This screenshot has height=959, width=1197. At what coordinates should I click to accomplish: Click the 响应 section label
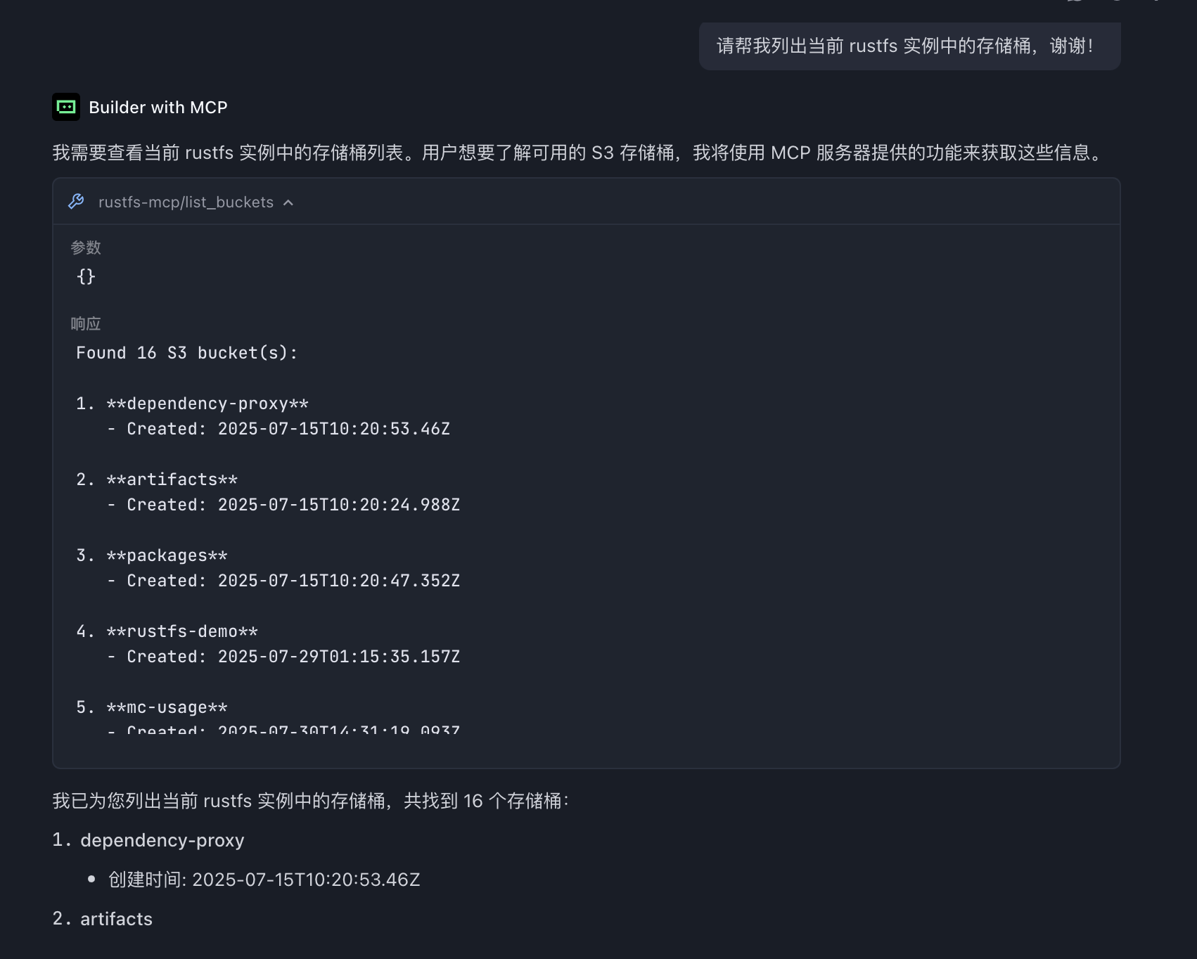[84, 323]
